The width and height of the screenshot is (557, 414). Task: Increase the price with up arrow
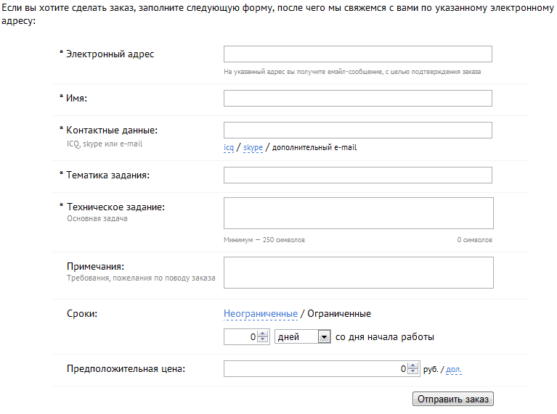[x=413, y=366]
